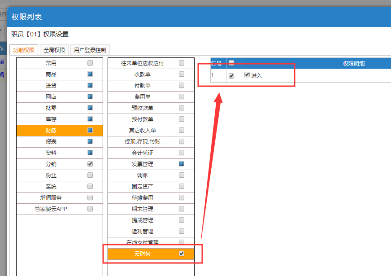
Task: Toggle the 财务 permission checkbox
Action: click(x=90, y=130)
